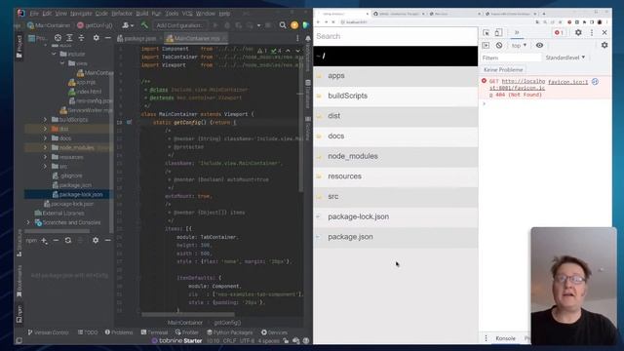
Task: Open the npm tool window side tab
Action: [19, 314]
